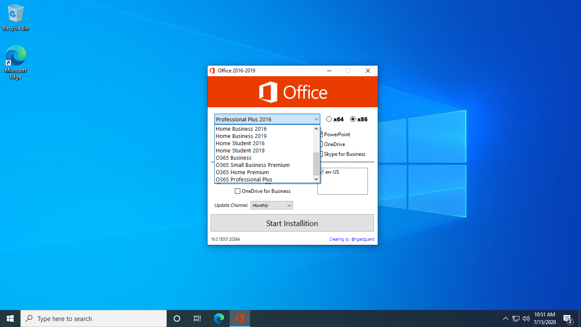Choose O365 Small Business Premium from list
Image resolution: width=581 pixels, height=327 pixels.
tap(264, 165)
